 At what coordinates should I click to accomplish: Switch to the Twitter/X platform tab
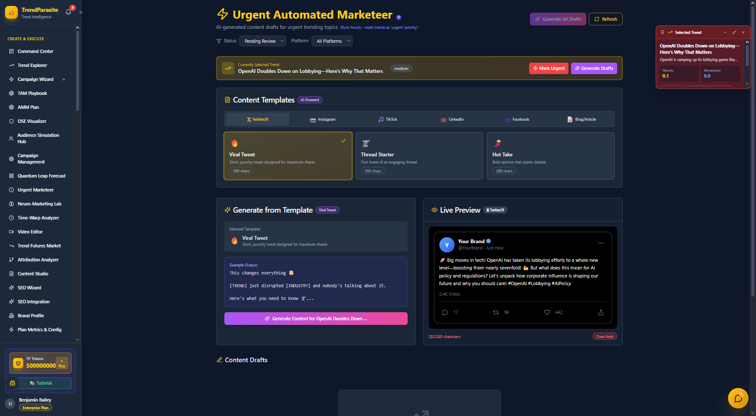pos(257,119)
